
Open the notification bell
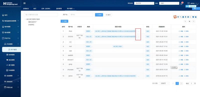(x=181, y=3)
